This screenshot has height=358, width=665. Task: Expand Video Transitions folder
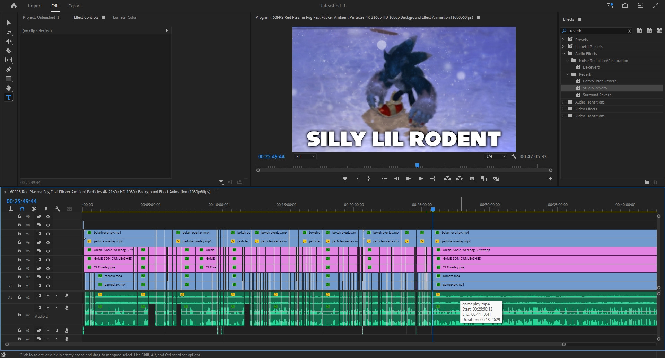tap(563, 116)
